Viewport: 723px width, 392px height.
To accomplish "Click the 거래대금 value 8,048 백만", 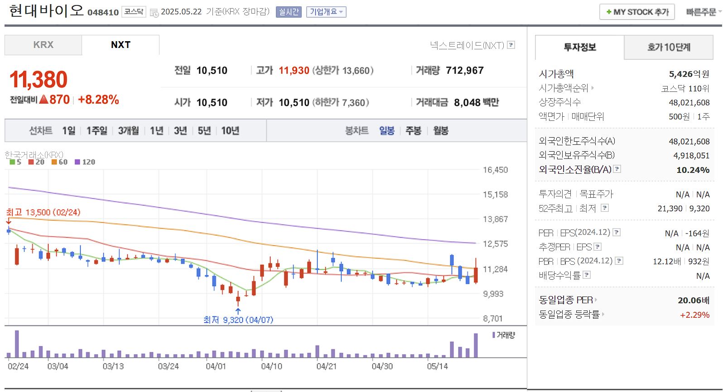I will 477,102.
